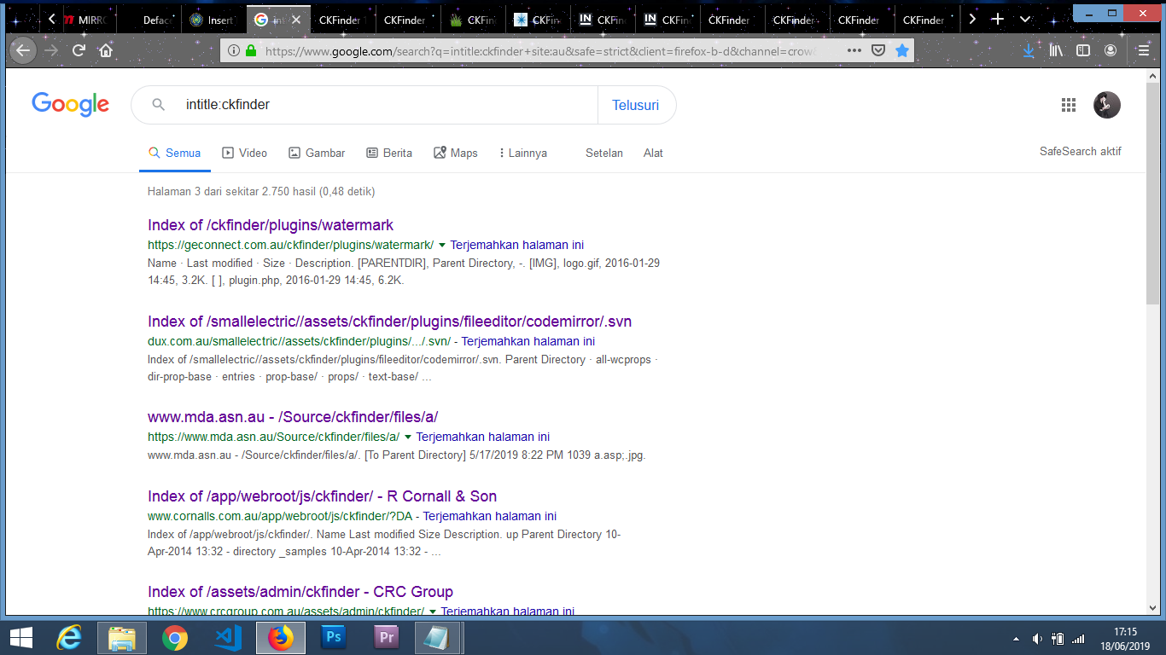This screenshot has width=1166, height=655.
Task: Show hidden system tray icons
Action: pyautogui.click(x=1016, y=638)
